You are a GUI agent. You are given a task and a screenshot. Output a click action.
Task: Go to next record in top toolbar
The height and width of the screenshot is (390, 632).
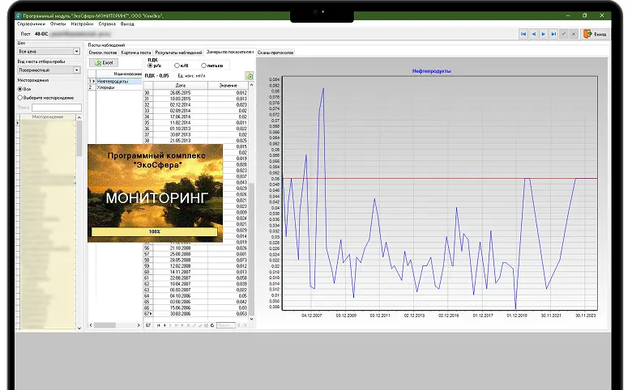point(544,34)
